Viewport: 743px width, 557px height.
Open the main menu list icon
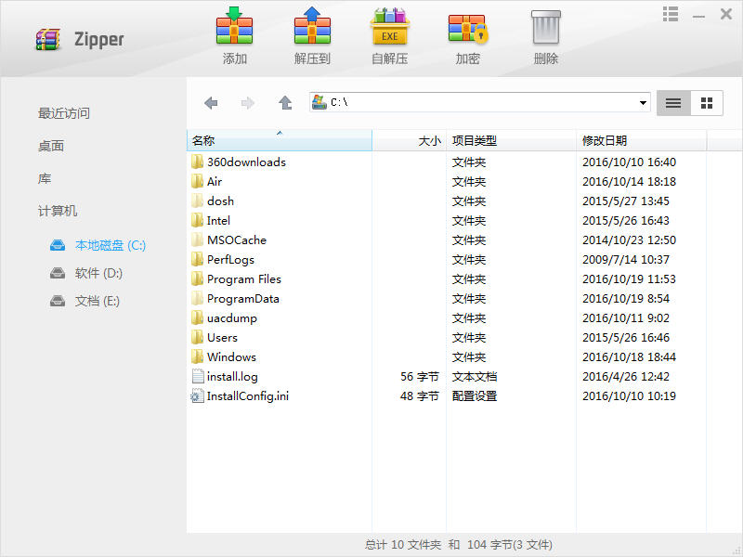670,14
